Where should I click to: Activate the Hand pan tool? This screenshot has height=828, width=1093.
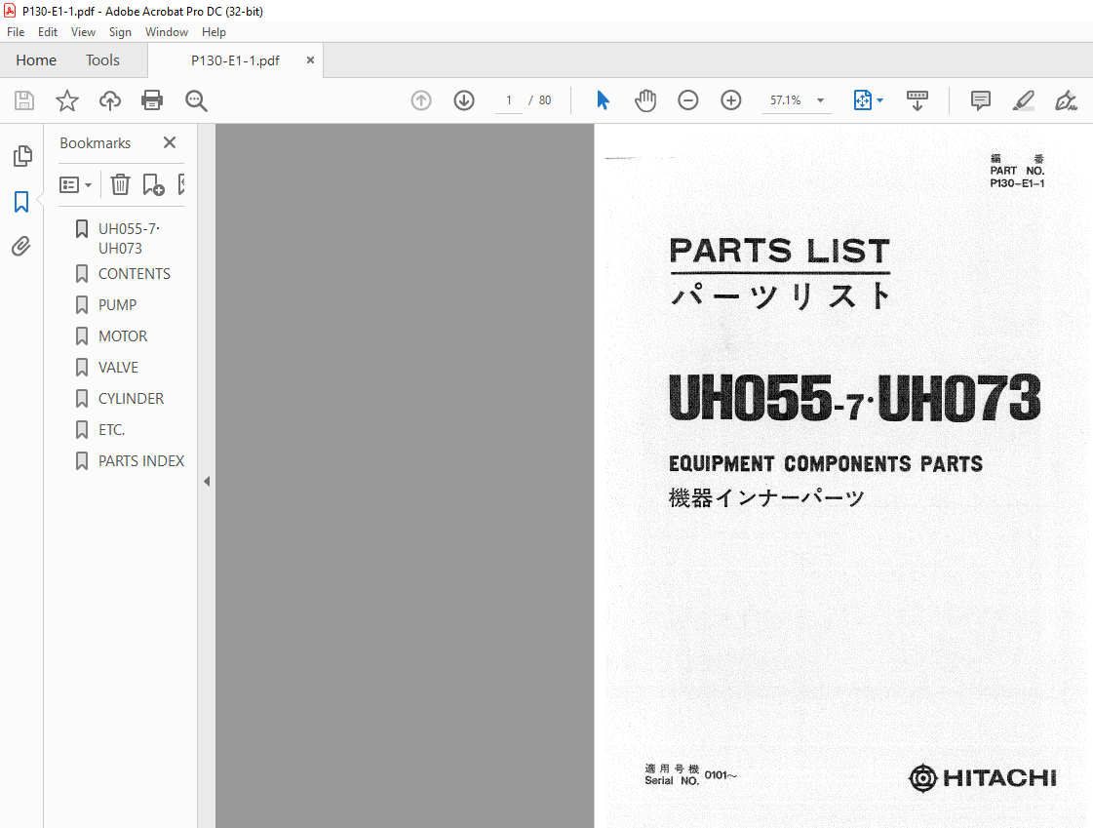(x=645, y=101)
